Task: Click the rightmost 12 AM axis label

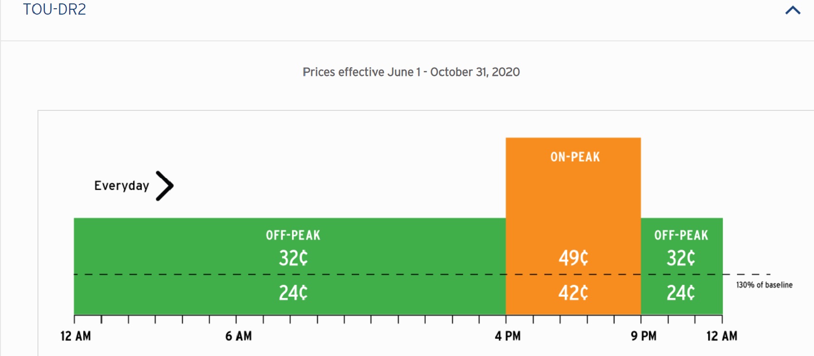Action: (722, 336)
